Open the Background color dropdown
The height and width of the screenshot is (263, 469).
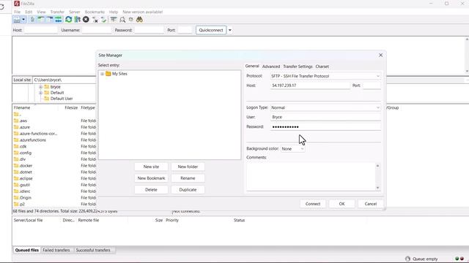coord(292,148)
